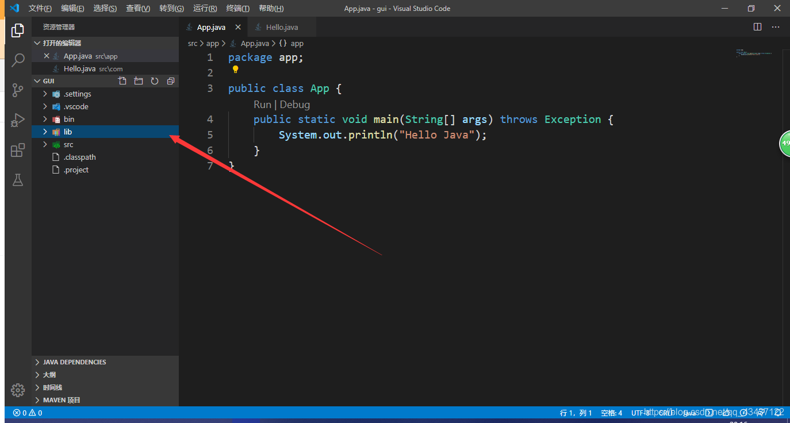Click the 资源管理器 panel title
This screenshot has height=423, width=790.
[x=59, y=27]
